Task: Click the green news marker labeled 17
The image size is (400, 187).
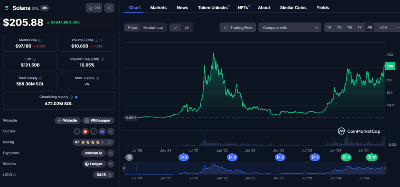Action: tap(372, 157)
